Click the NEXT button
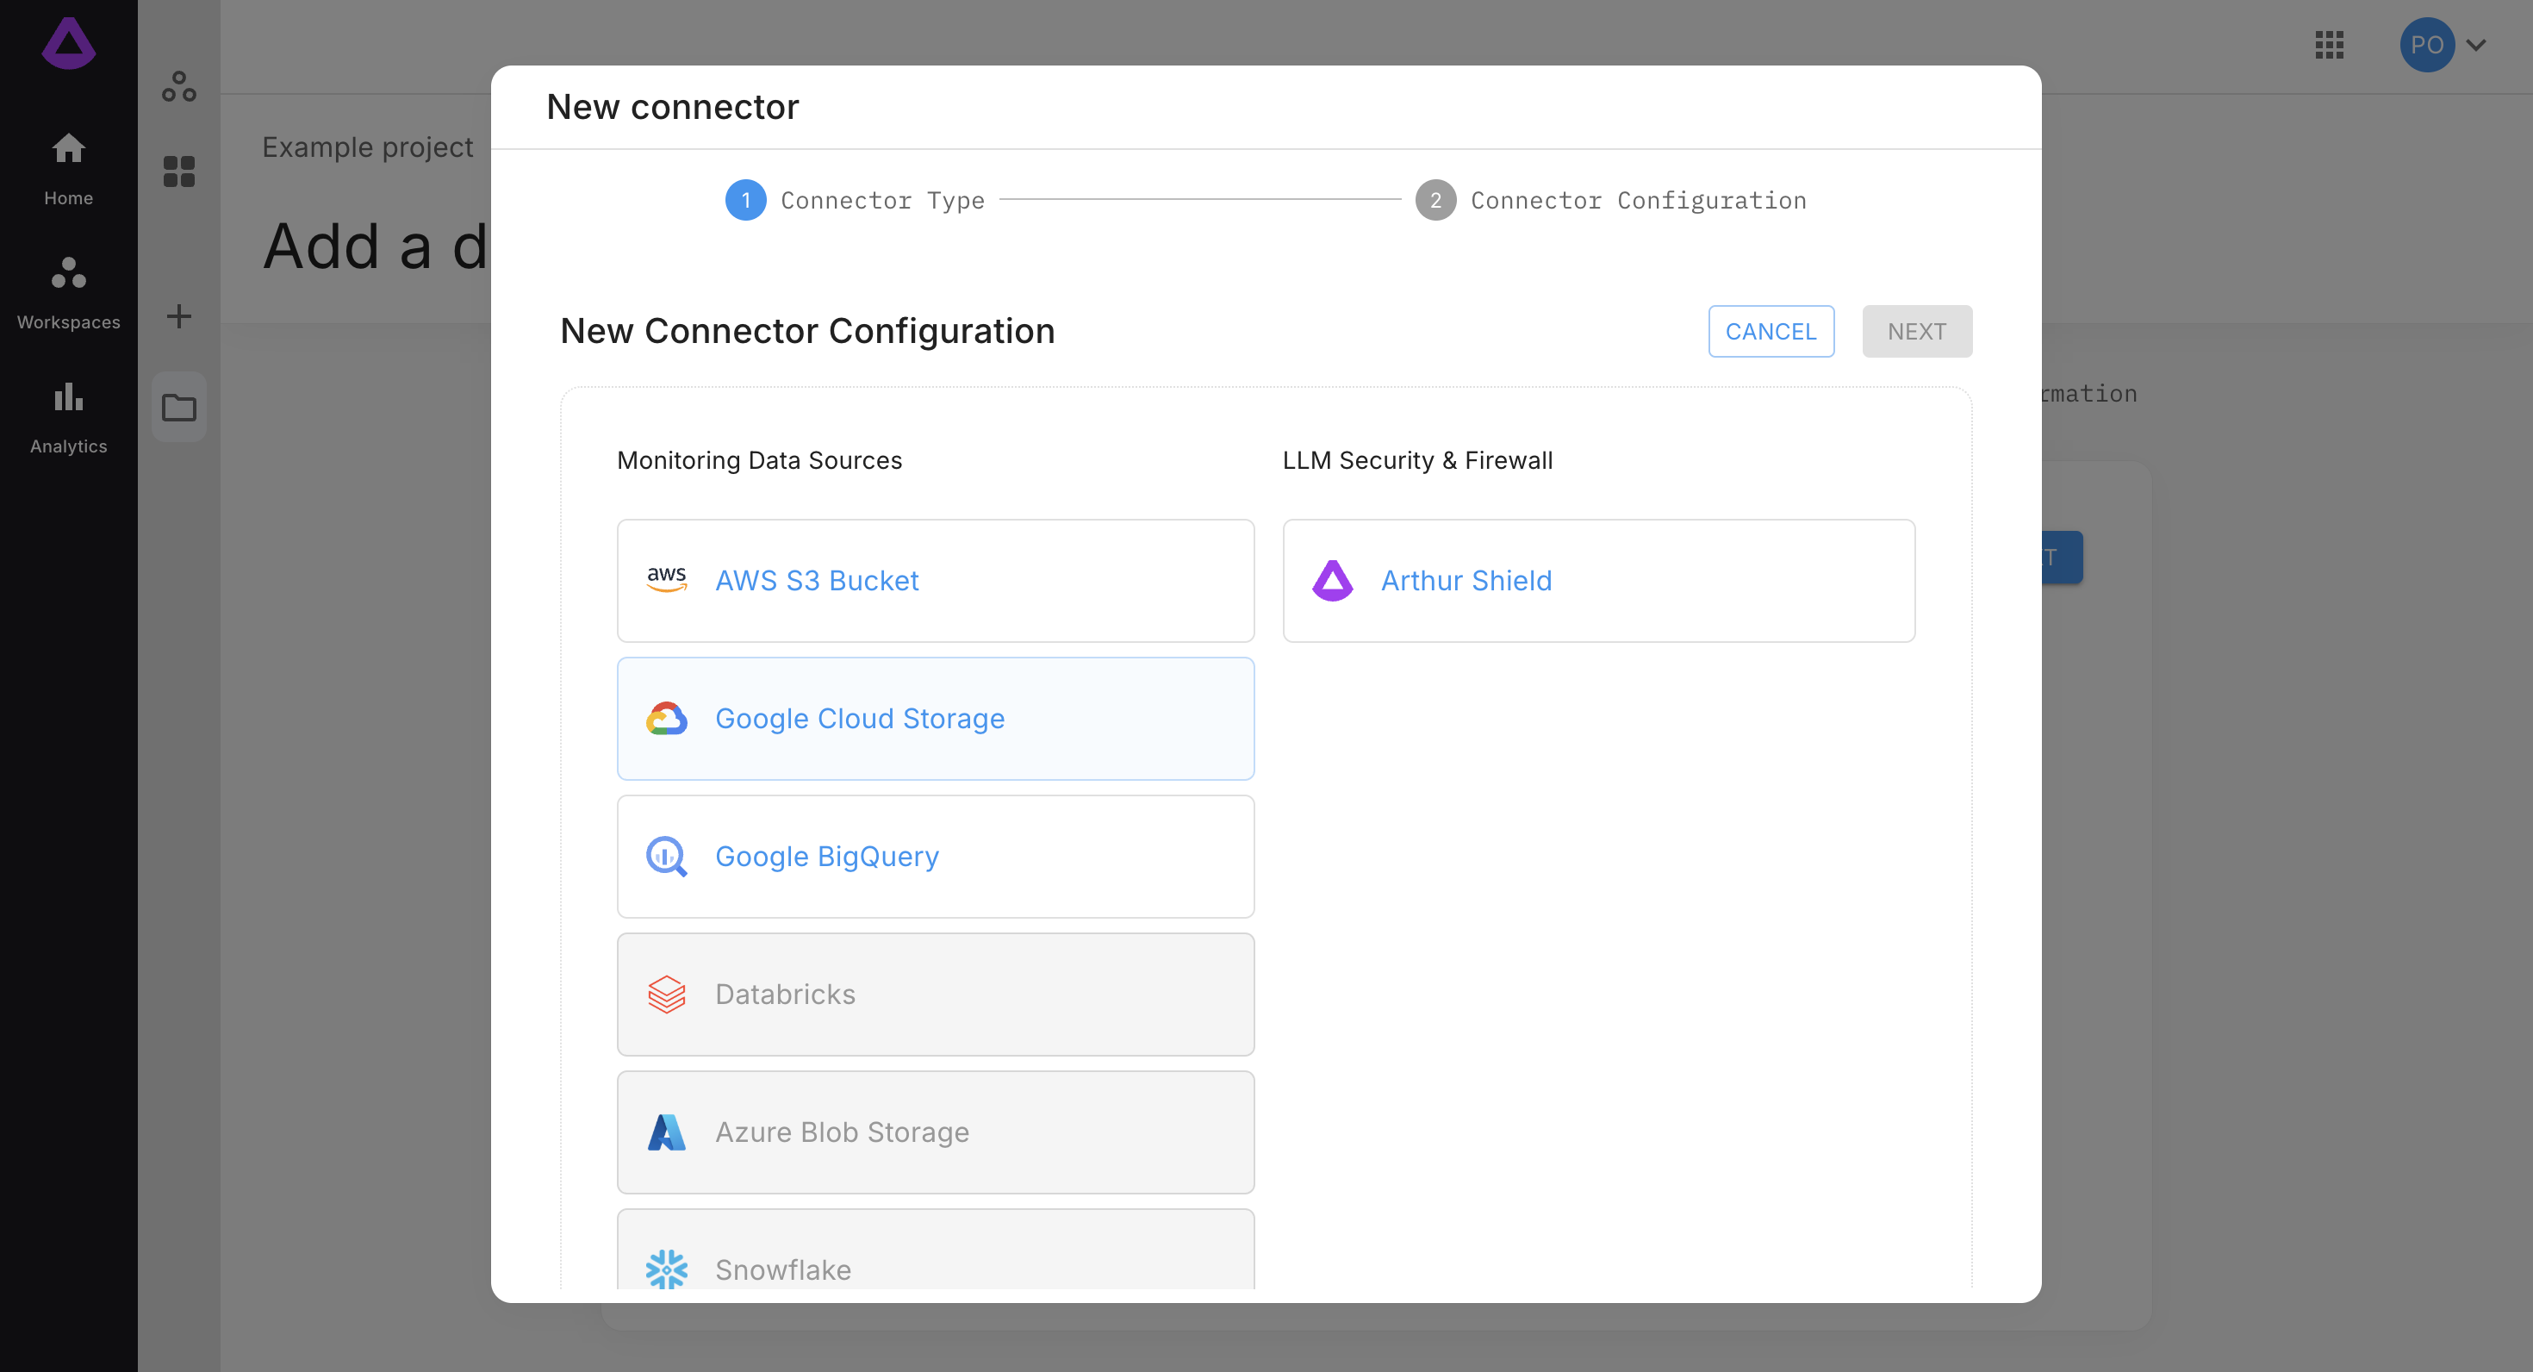 [x=1916, y=332]
